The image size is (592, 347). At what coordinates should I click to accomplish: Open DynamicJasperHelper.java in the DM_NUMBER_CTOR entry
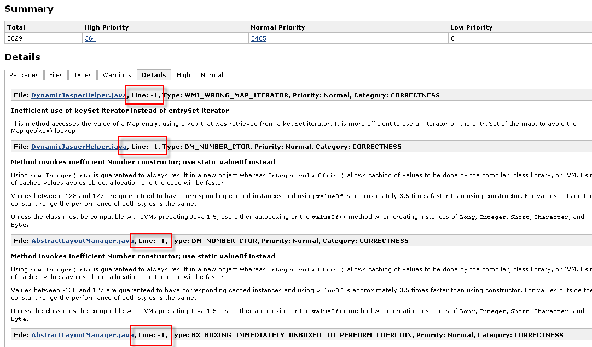(79, 147)
